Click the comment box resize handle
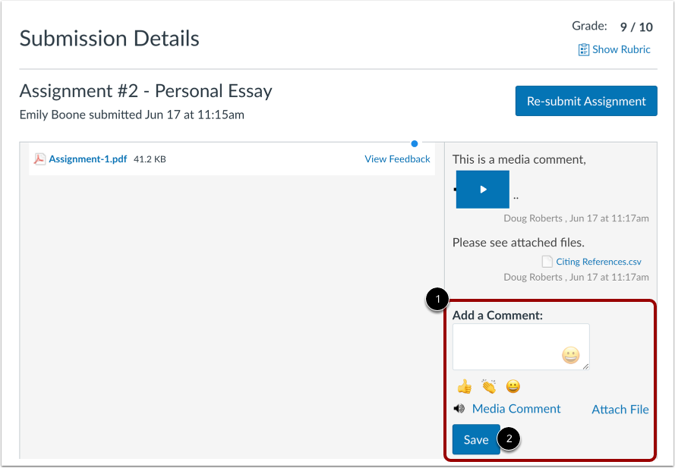This screenshot has width=675, height=468. [585, 366]
